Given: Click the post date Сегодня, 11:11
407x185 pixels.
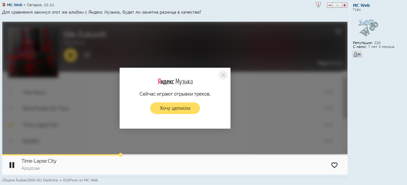Looking at the screenshot, I should 40,5.
